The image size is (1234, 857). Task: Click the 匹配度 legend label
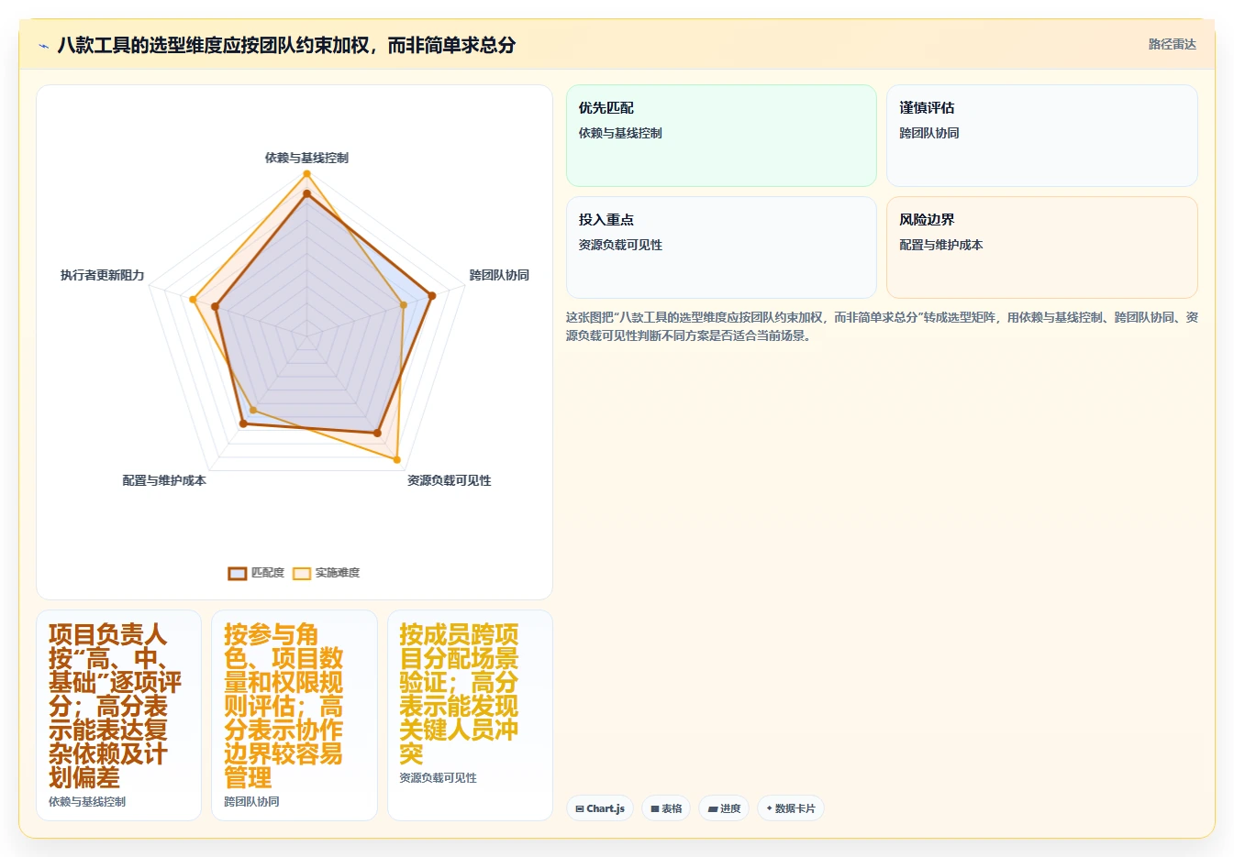tap(267, 573)
